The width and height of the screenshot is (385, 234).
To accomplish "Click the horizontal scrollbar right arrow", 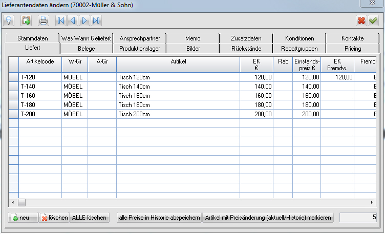I will tap(373, 202).
